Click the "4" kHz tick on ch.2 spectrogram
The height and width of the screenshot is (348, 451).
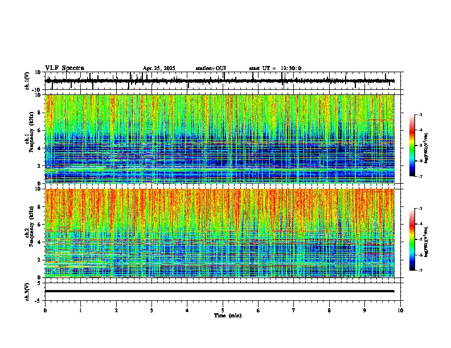point(40,242)
